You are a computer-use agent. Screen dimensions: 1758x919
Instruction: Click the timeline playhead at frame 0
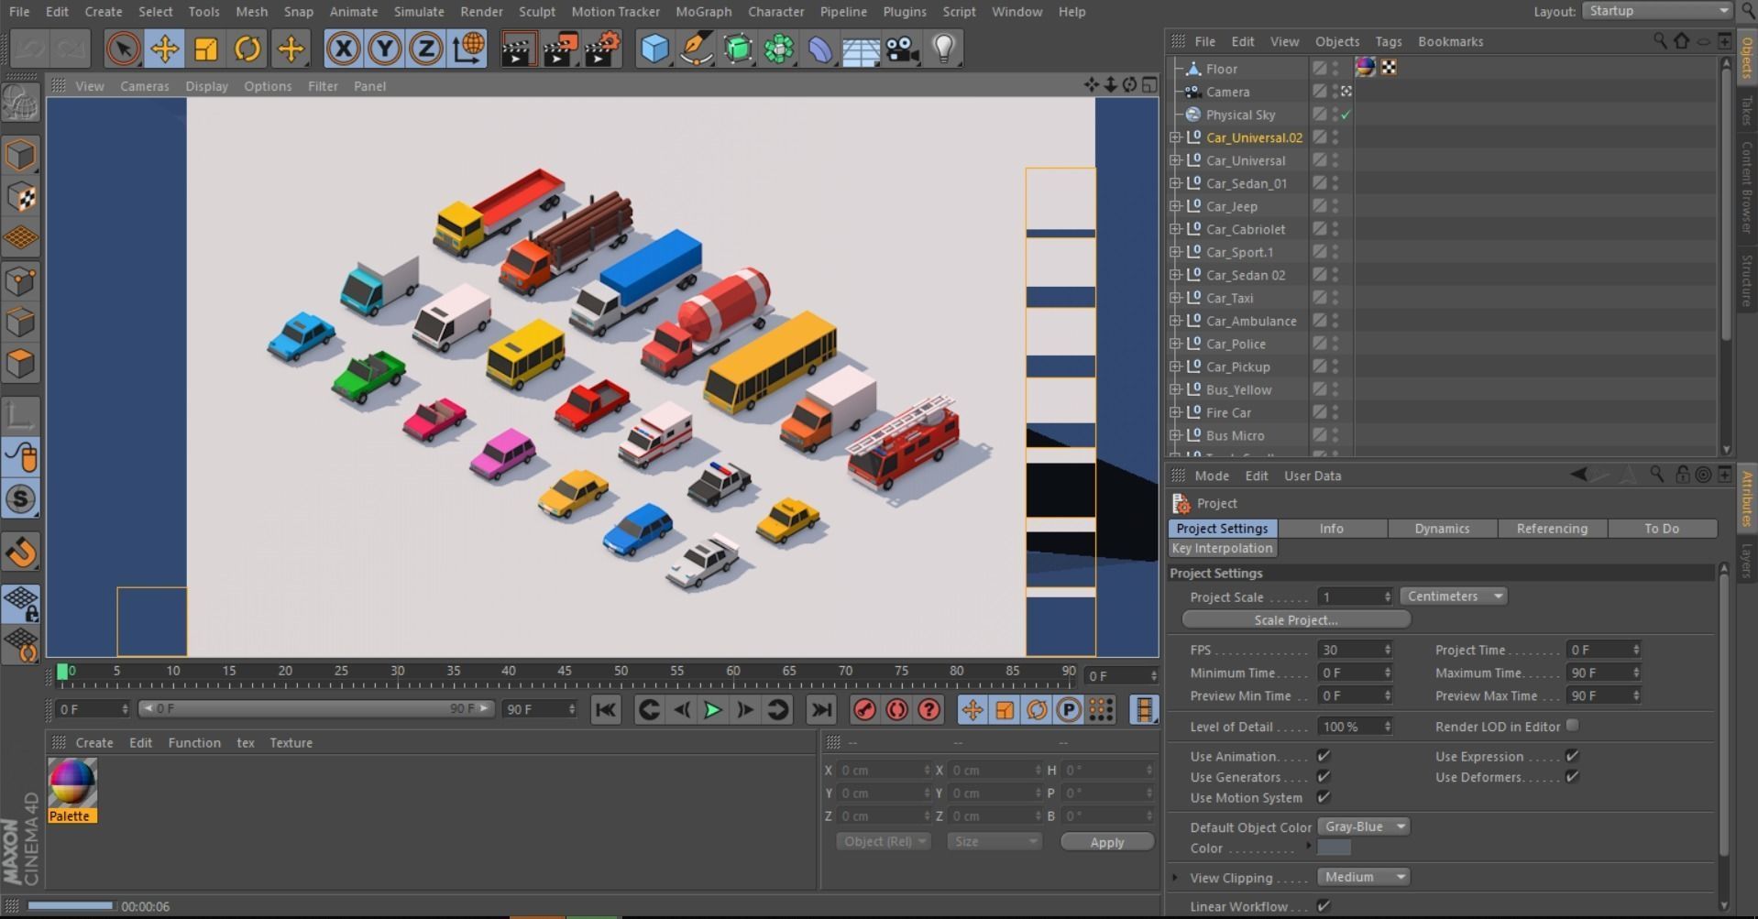pyautogui.click(x=62, y=672)
